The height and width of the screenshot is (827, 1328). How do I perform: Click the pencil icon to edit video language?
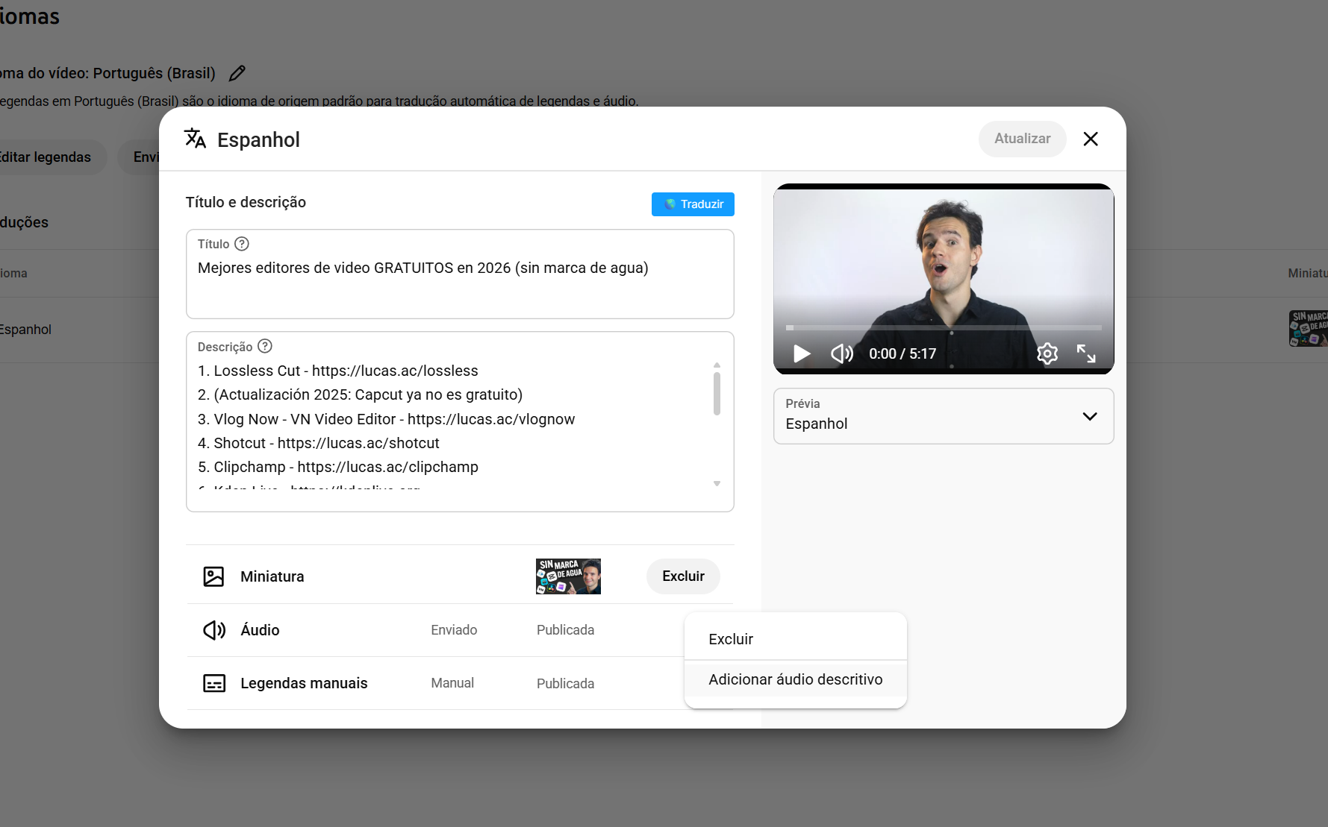(x=237, y=72)
